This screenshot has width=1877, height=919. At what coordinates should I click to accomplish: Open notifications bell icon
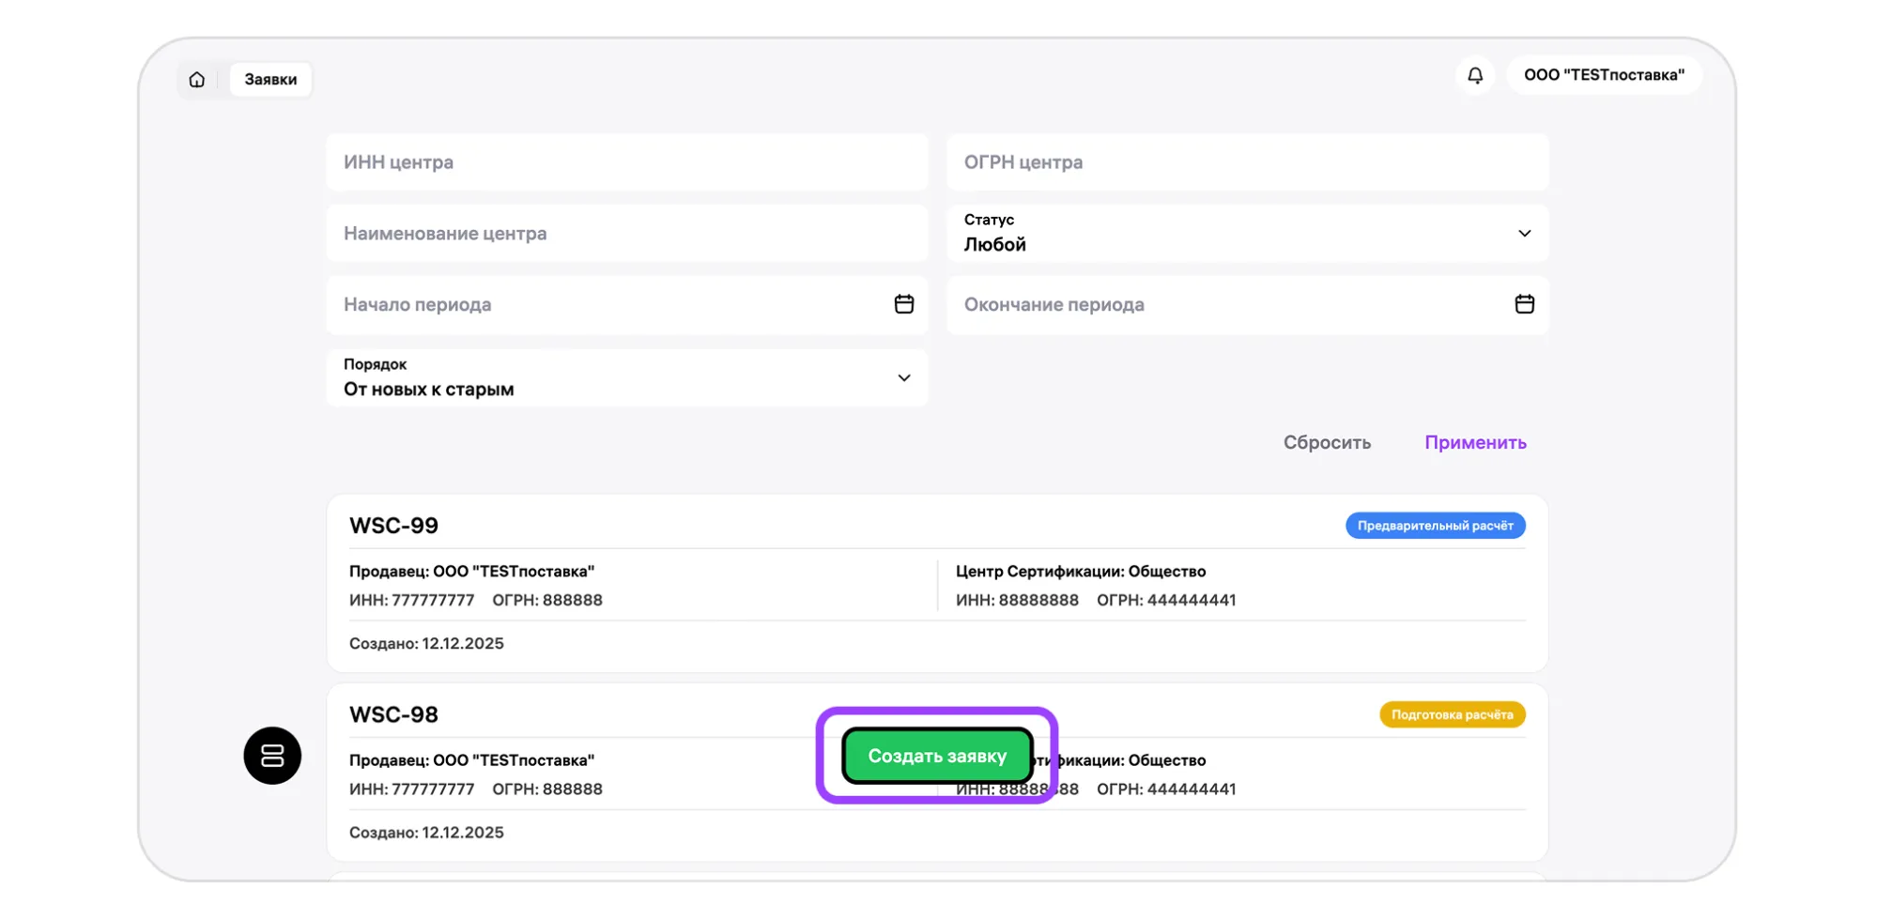click(x=1475, y=75)
